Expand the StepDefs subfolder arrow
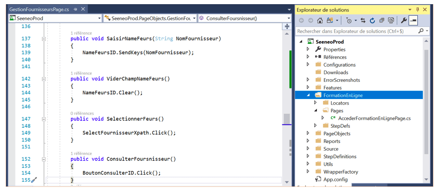 tap(315, 126)
